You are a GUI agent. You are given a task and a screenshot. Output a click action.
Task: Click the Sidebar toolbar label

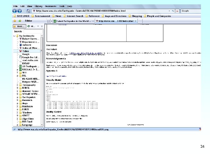coord(28,21)
